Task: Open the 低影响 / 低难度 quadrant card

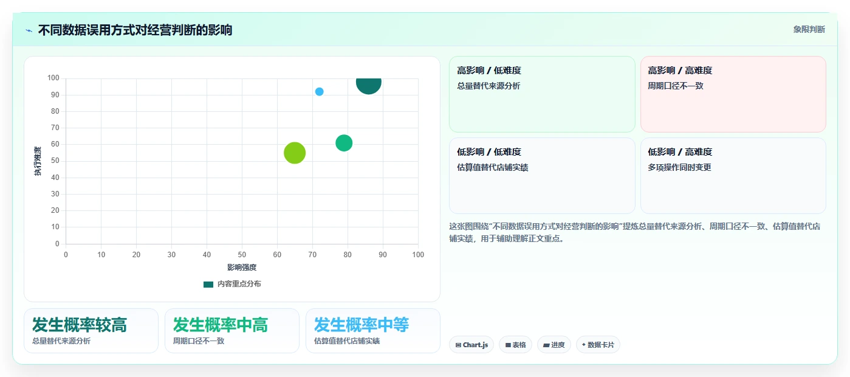Action: point(542,176)
